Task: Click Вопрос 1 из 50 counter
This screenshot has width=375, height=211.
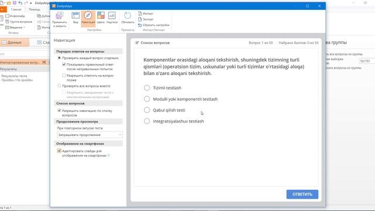Action: 260,43
